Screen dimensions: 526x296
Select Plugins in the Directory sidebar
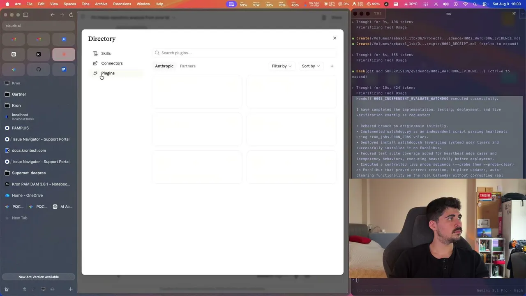pos(116,73)
